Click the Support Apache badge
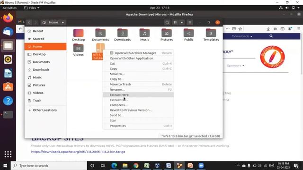Viewport: 303px width, 170px height. pyautogui.click(x=272, y=57)
